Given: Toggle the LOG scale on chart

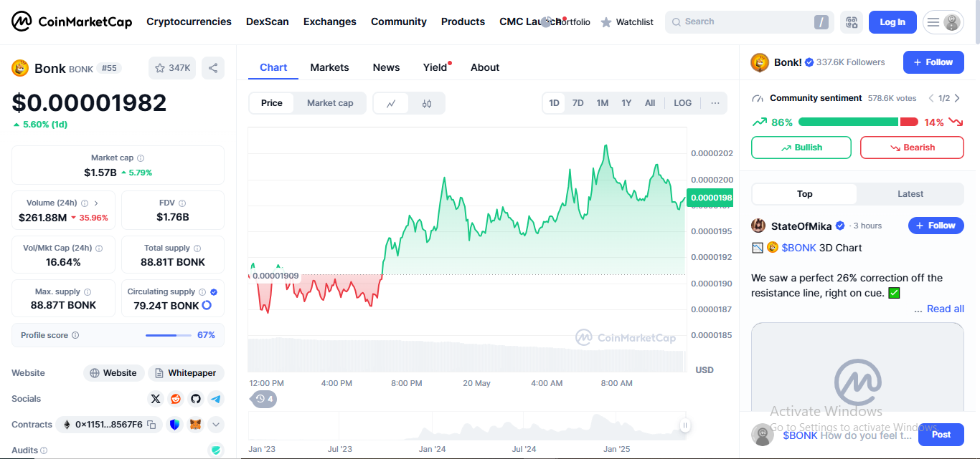Looking at the screenshot, I should click(x=682, y=103).
